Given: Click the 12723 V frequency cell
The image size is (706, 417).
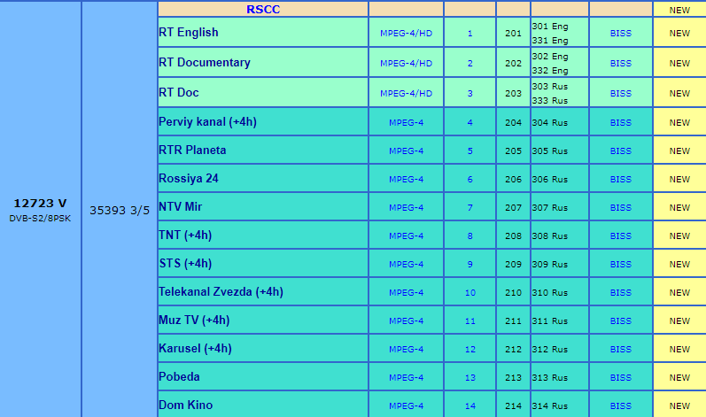Looking at the screenshot, I should pos(40,204).
